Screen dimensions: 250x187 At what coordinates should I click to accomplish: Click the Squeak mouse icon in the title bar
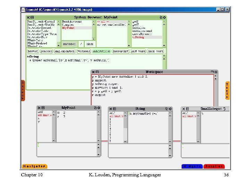tap(23, 10)
